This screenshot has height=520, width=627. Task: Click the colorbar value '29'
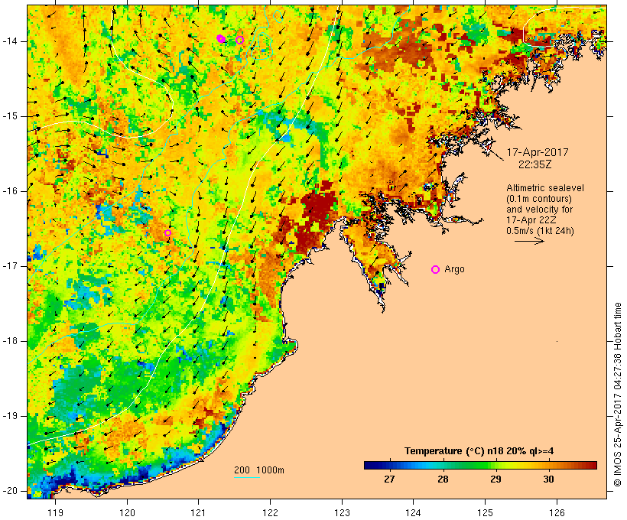pyautogui.click(x=495, y=479)
